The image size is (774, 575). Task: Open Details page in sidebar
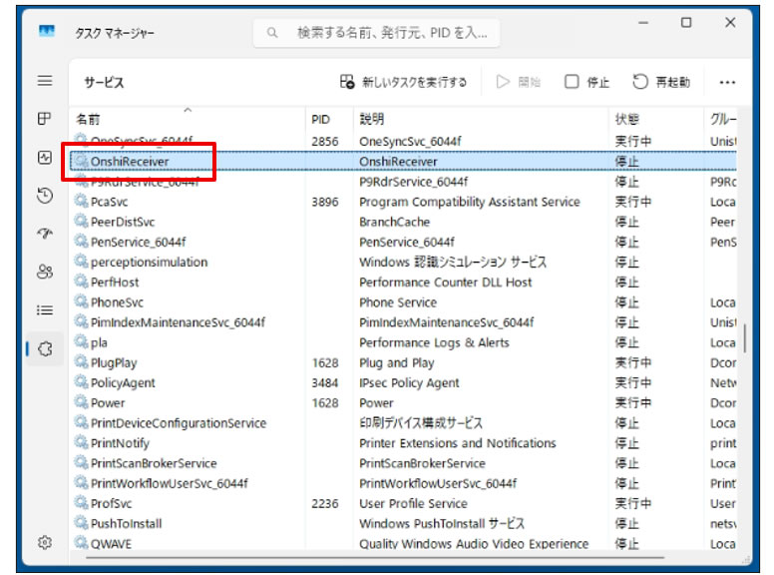tap(45, 310)
